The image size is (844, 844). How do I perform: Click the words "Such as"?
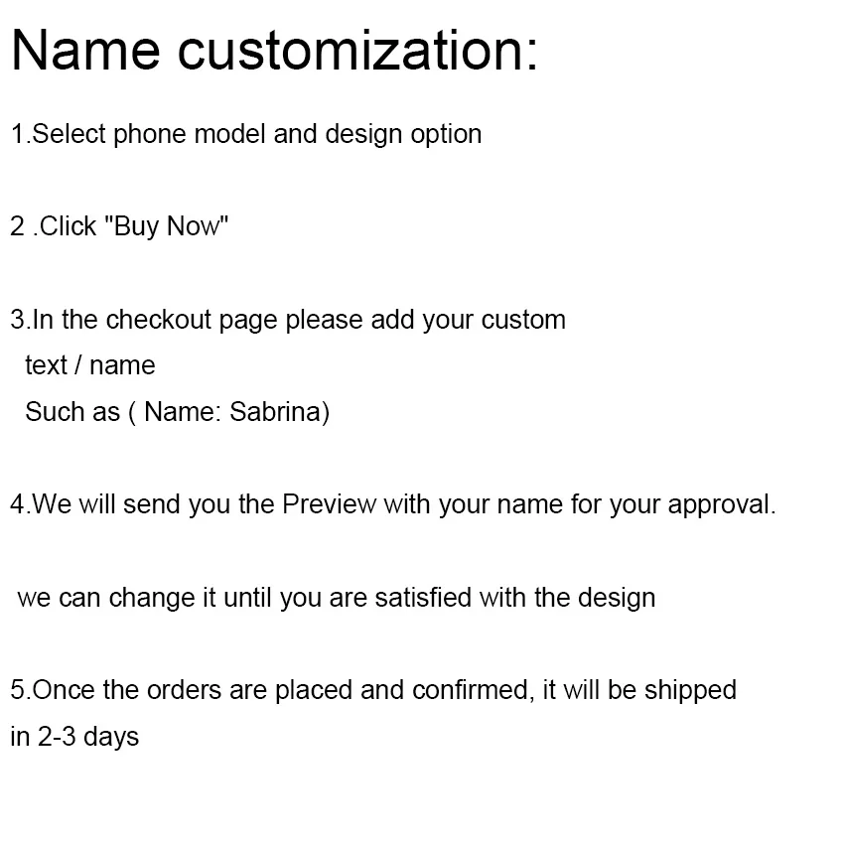tap(71, 411)
